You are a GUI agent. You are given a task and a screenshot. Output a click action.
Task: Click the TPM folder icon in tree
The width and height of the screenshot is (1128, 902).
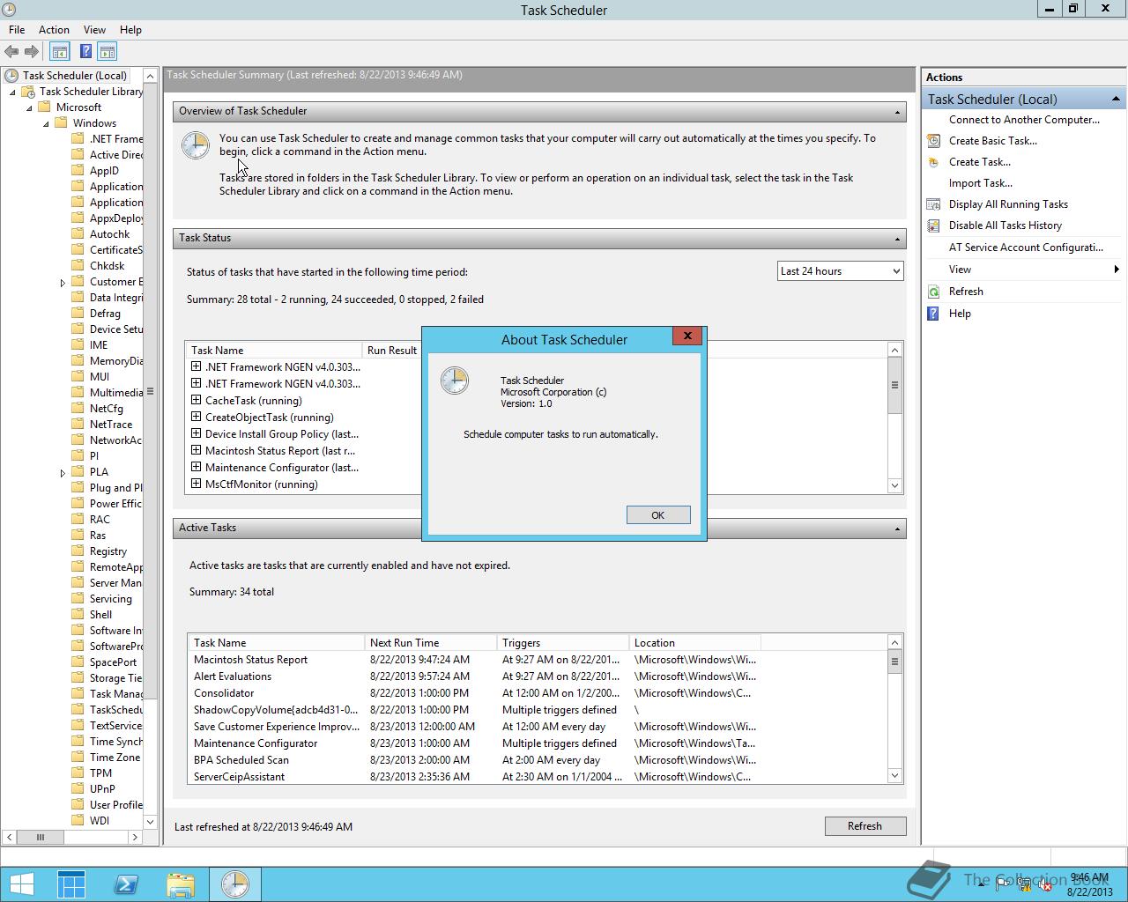tap(78, 773)
